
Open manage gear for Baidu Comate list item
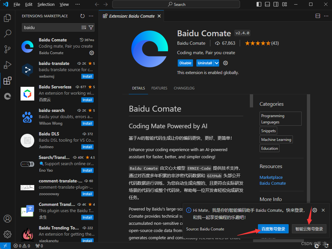point(91,53)
